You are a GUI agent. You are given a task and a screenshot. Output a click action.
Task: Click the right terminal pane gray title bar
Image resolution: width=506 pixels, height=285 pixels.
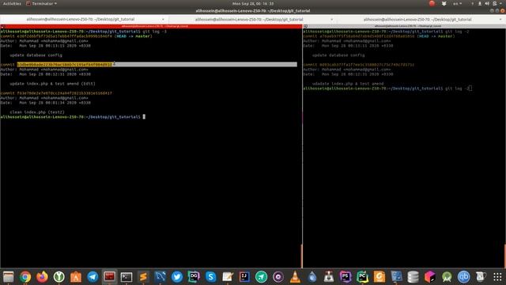coord(404,26)
